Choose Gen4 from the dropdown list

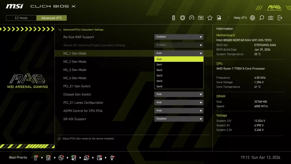(x=179, y=81)
